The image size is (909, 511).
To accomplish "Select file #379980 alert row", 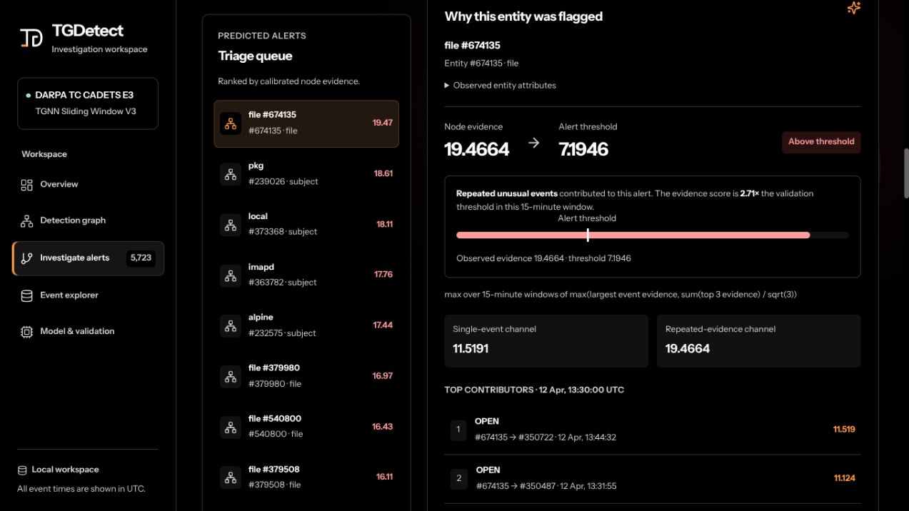I will click(x=306, y=376).
